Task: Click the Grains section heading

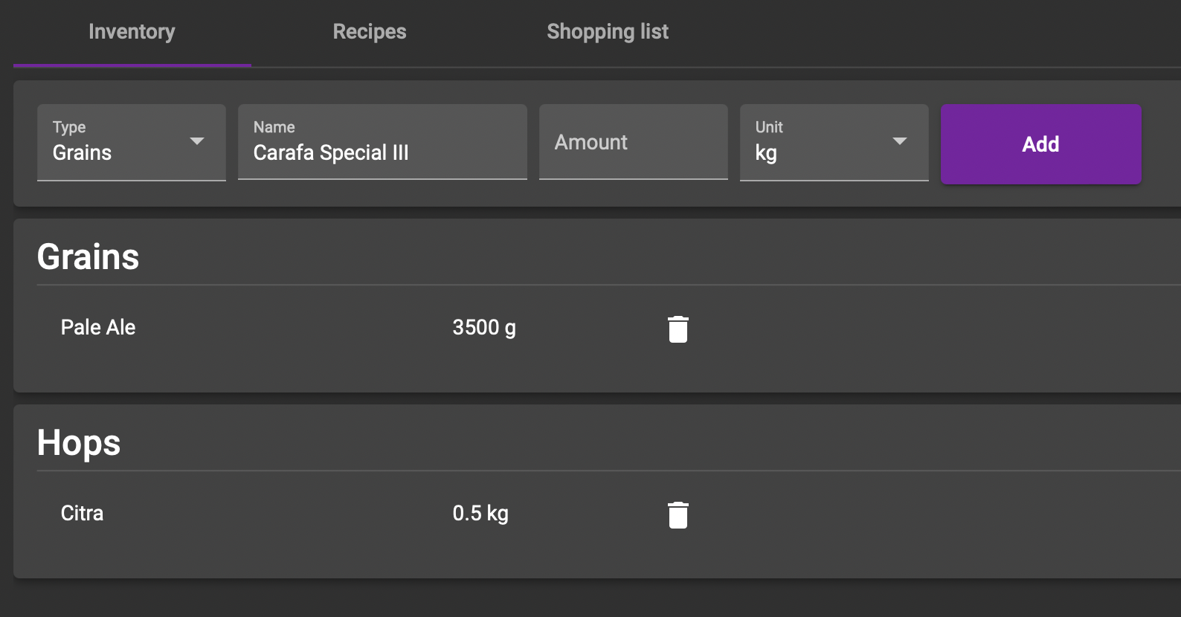Action: click(x=89, y=257)
